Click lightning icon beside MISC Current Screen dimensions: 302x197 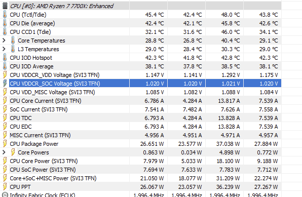click(x=5, y=135)
